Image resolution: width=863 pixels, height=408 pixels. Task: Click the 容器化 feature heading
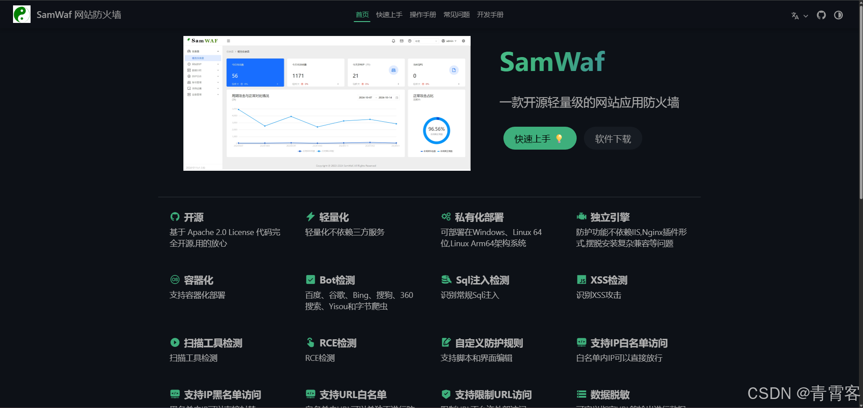click(x=199, y=280)
